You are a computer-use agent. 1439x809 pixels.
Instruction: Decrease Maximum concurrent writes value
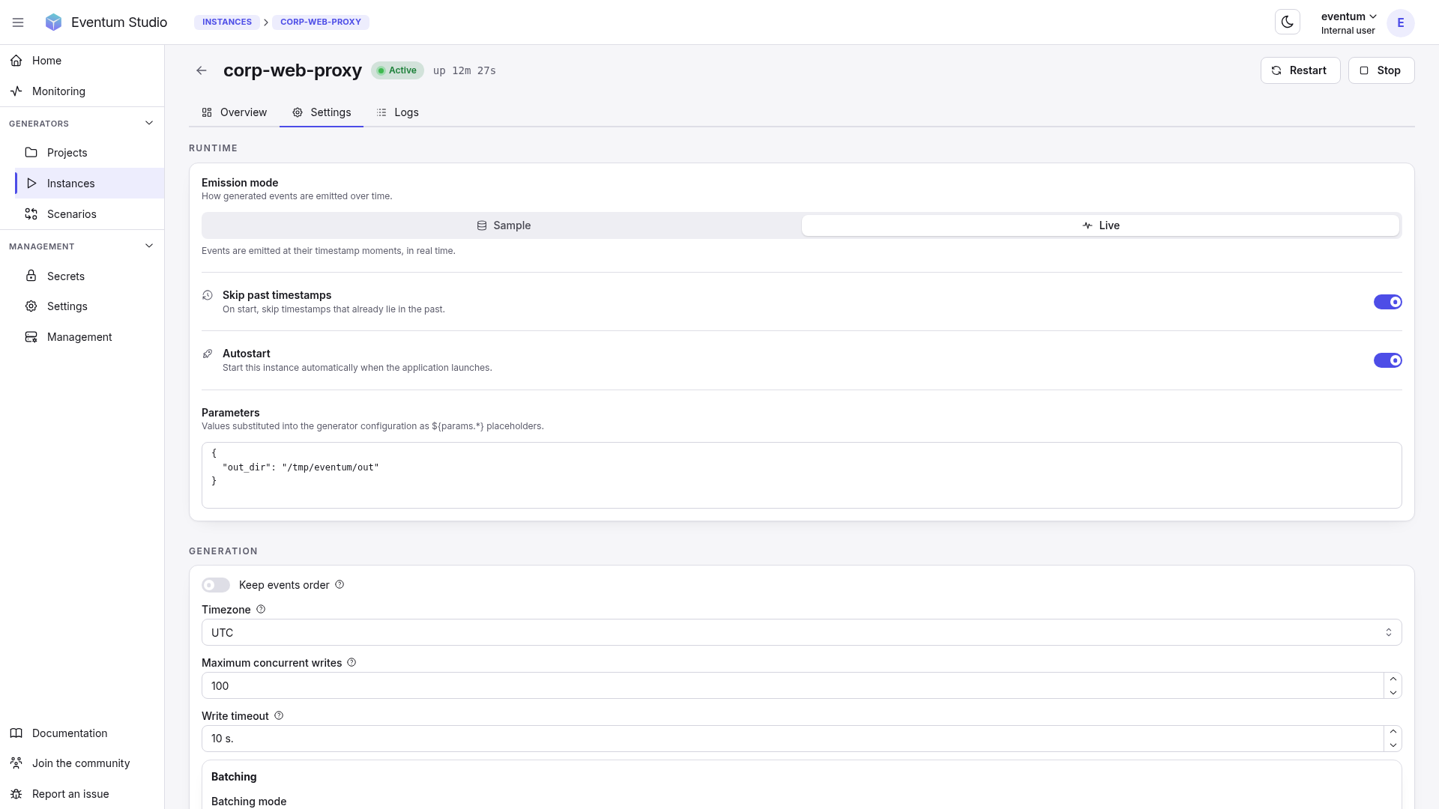[1393, 692]
